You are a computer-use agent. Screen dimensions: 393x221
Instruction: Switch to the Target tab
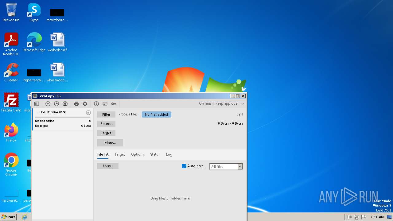point(120,154)
